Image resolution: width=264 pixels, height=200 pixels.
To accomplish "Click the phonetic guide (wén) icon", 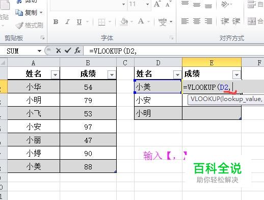I will click(x=163, y=22).
